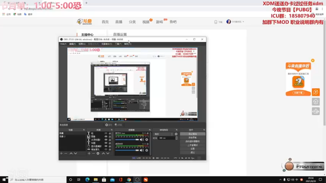Move scene down in scenes panel
Screen dimensions: 326x183
coord(75,153)
